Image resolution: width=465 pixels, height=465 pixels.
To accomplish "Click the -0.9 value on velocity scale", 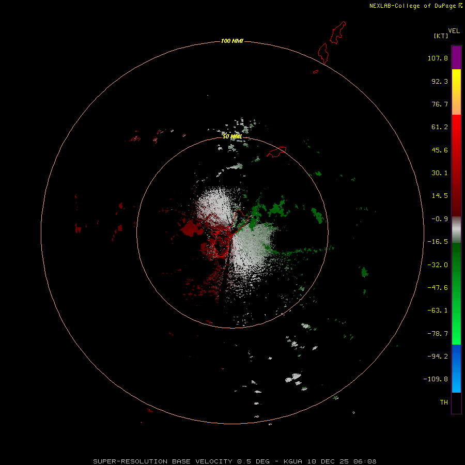I will tap(440, 219).
